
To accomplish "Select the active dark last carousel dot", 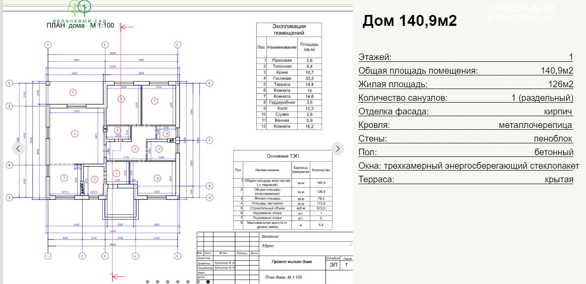I will pyautogui.click(x=208, y=282).
